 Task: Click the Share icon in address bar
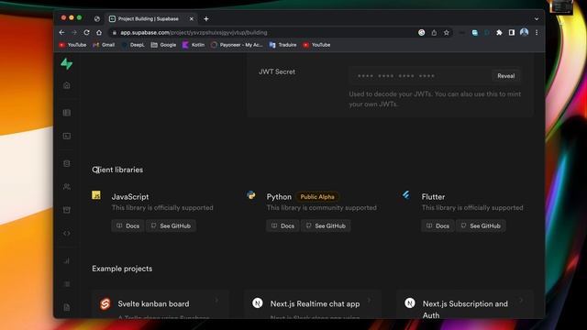[x=434, y=33]
